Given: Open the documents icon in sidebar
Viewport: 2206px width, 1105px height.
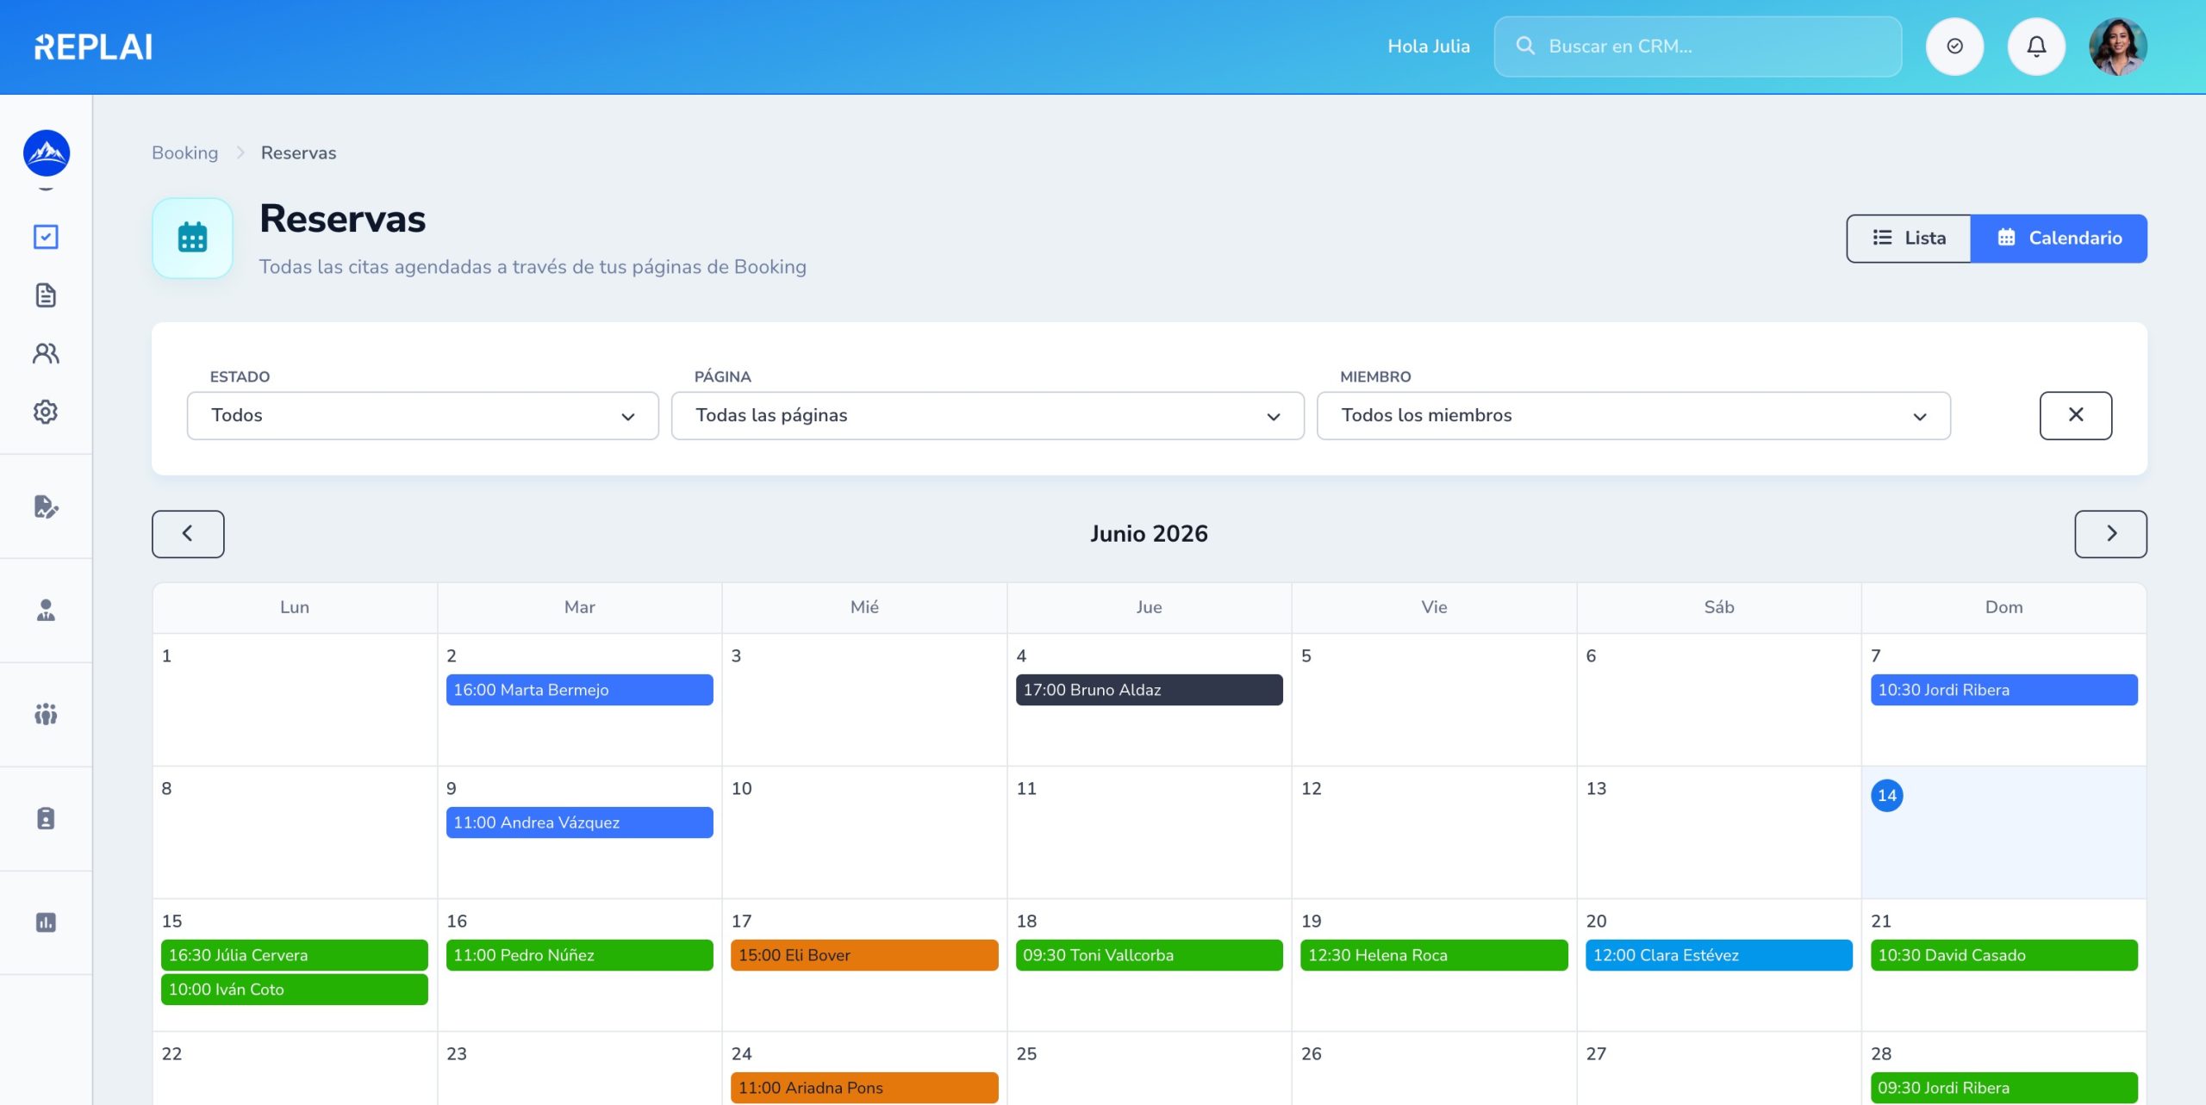Looking at the screenshot, I should coord(46,295).
